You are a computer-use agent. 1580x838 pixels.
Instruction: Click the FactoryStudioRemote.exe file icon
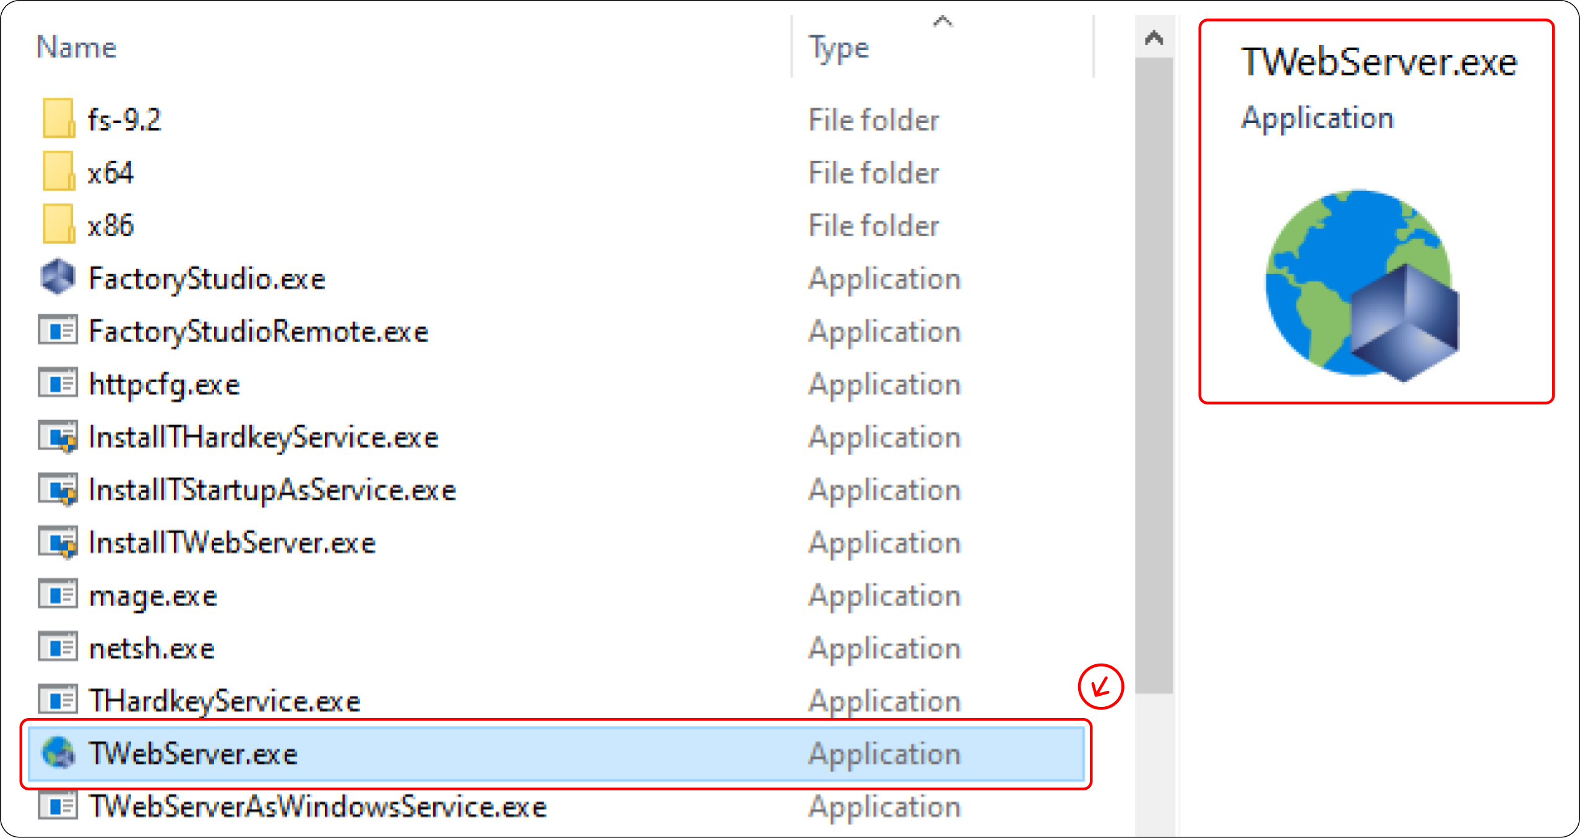[x=58, y=330]
